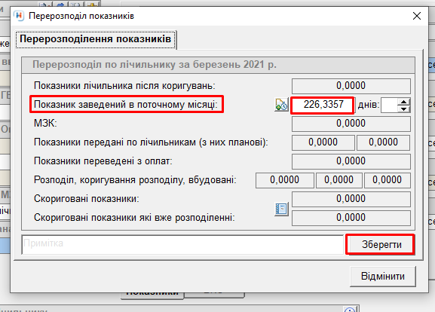Click Показники лічильника після коригувань value field
The height and width of the screenshot is (312, 435).
pyautogui.click(x=351, y=86)
